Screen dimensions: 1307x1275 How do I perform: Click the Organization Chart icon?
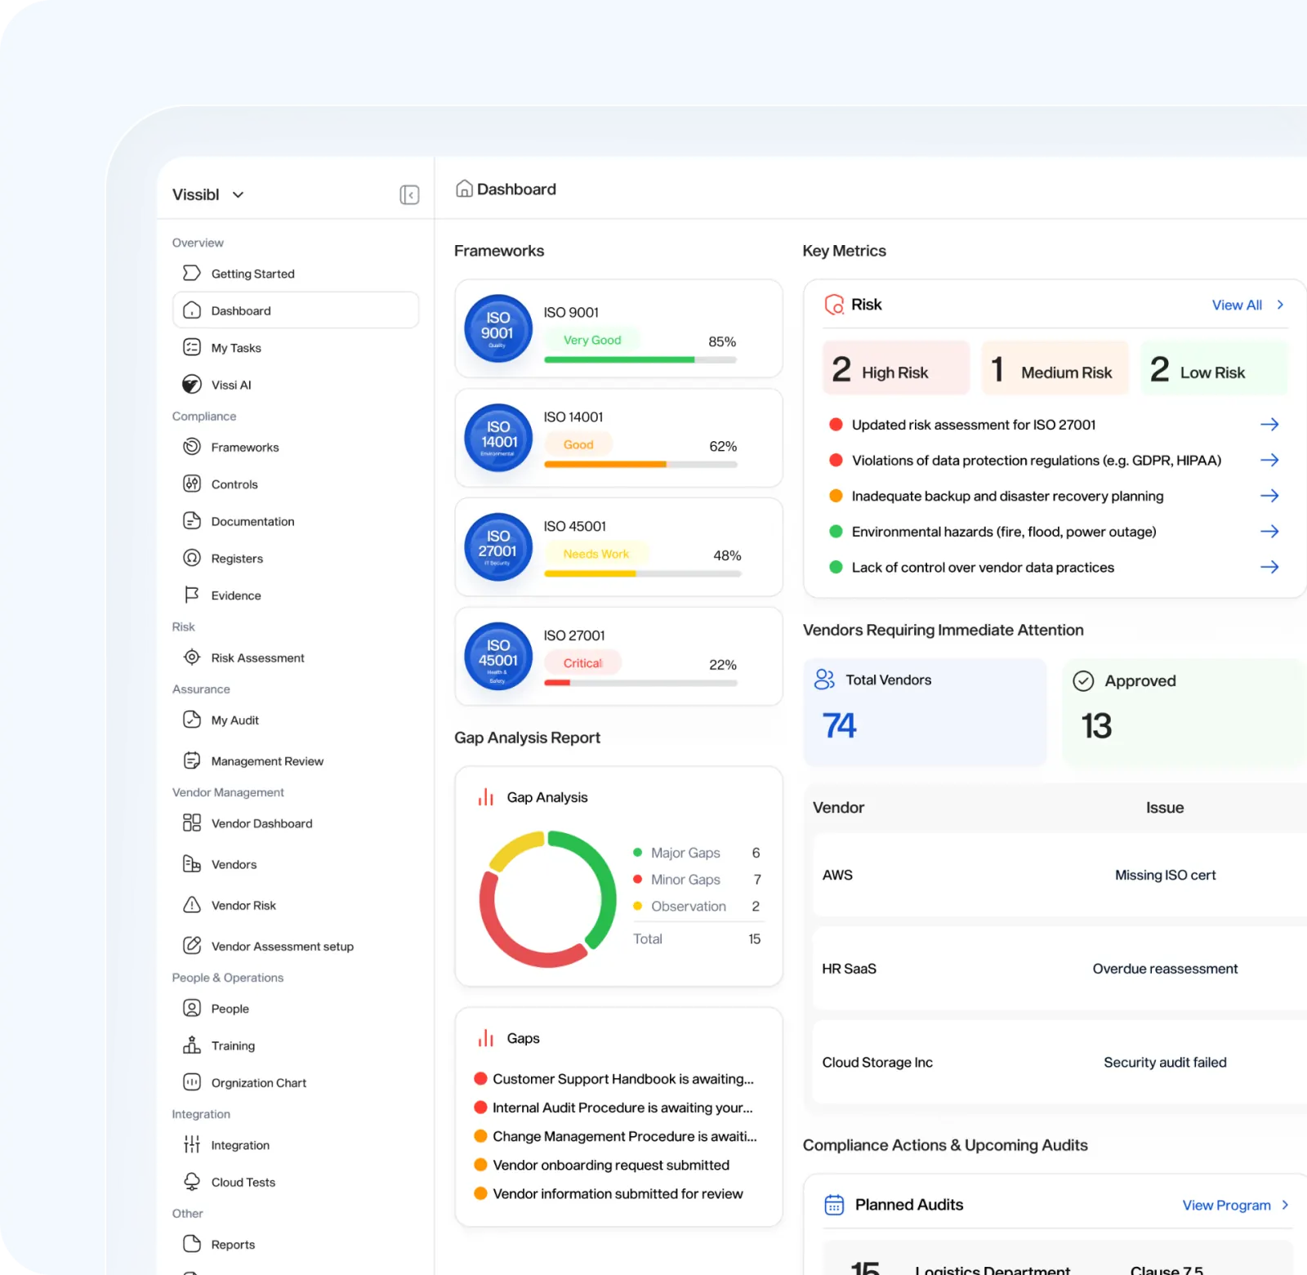192,1082
